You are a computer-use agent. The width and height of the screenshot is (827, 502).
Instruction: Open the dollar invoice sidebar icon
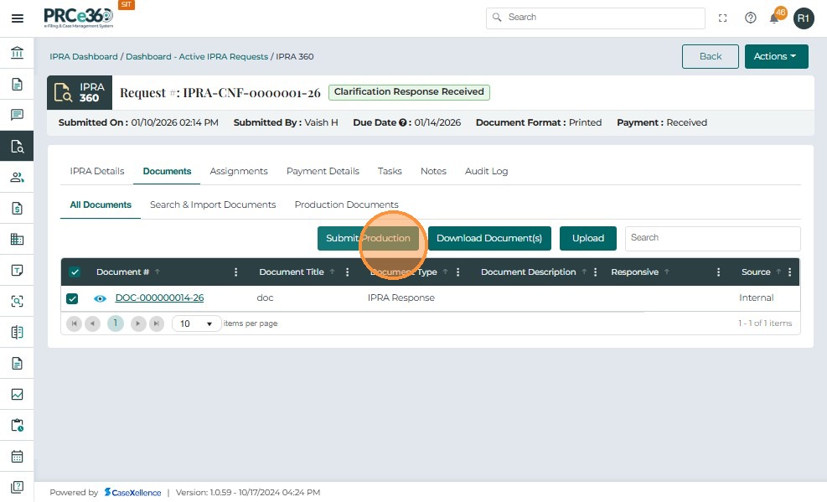click(x=17, y=209)
